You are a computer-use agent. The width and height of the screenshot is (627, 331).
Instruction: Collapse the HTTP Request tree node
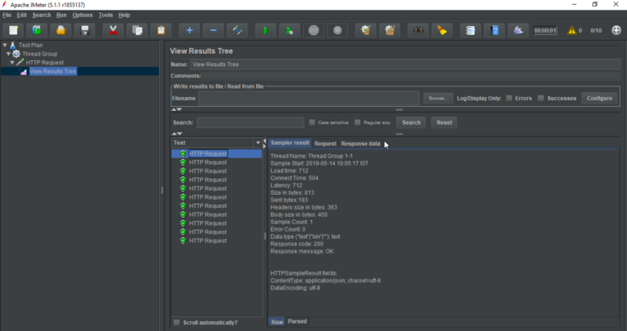12,63
